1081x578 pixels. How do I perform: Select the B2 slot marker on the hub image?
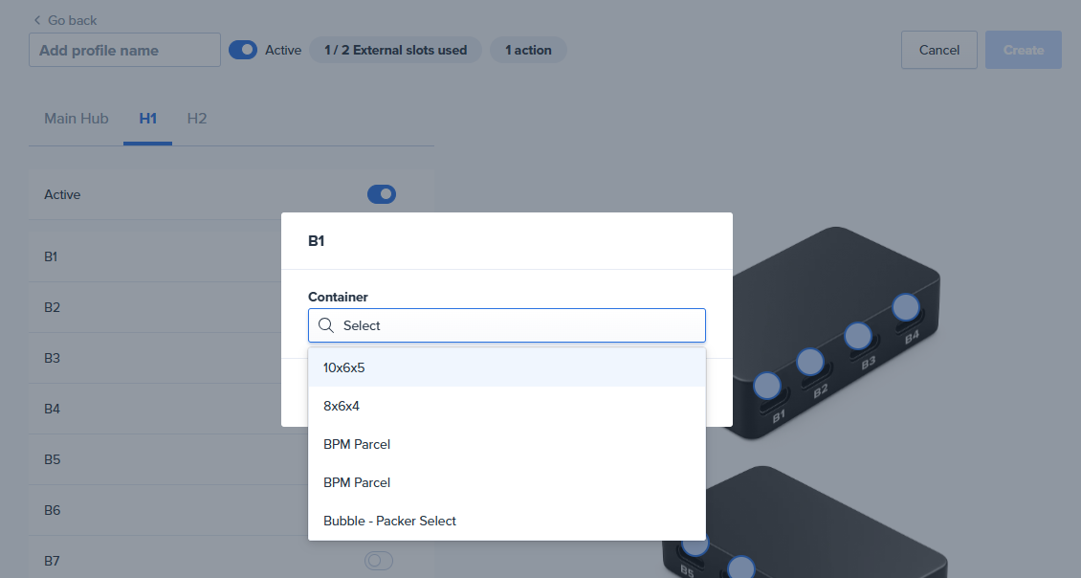click(x=810, y=362)
